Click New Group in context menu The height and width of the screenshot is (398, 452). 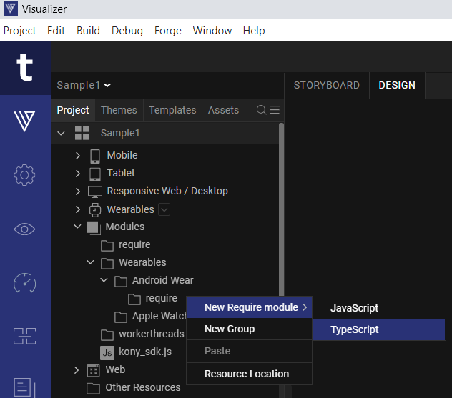pyautogui.click(x=229, y=329)
